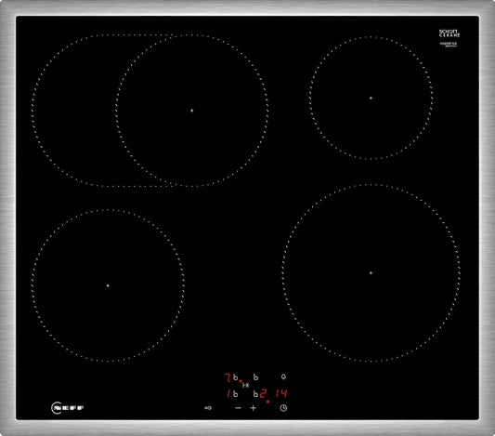
Task: Increase power with the plus button
Action: click(x=254, y=408)
